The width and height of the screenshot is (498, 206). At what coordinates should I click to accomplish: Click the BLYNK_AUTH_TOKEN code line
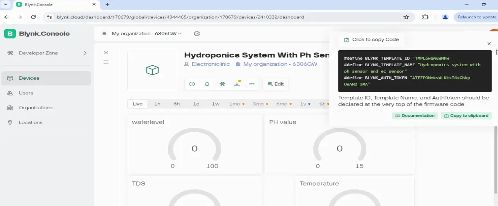408,81
